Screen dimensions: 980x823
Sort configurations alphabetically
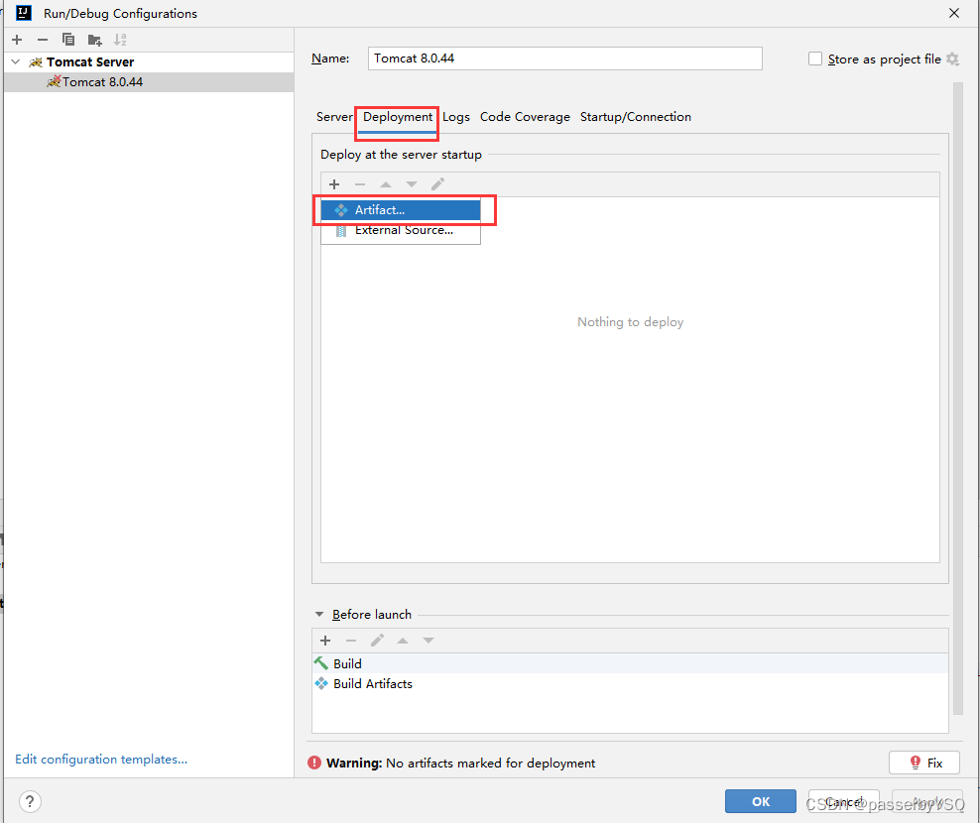120,40
